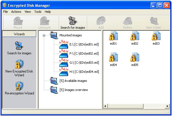Click the H:\ mounted drive icon
Viewport: 172px width, 116px height.
point(64,72)
